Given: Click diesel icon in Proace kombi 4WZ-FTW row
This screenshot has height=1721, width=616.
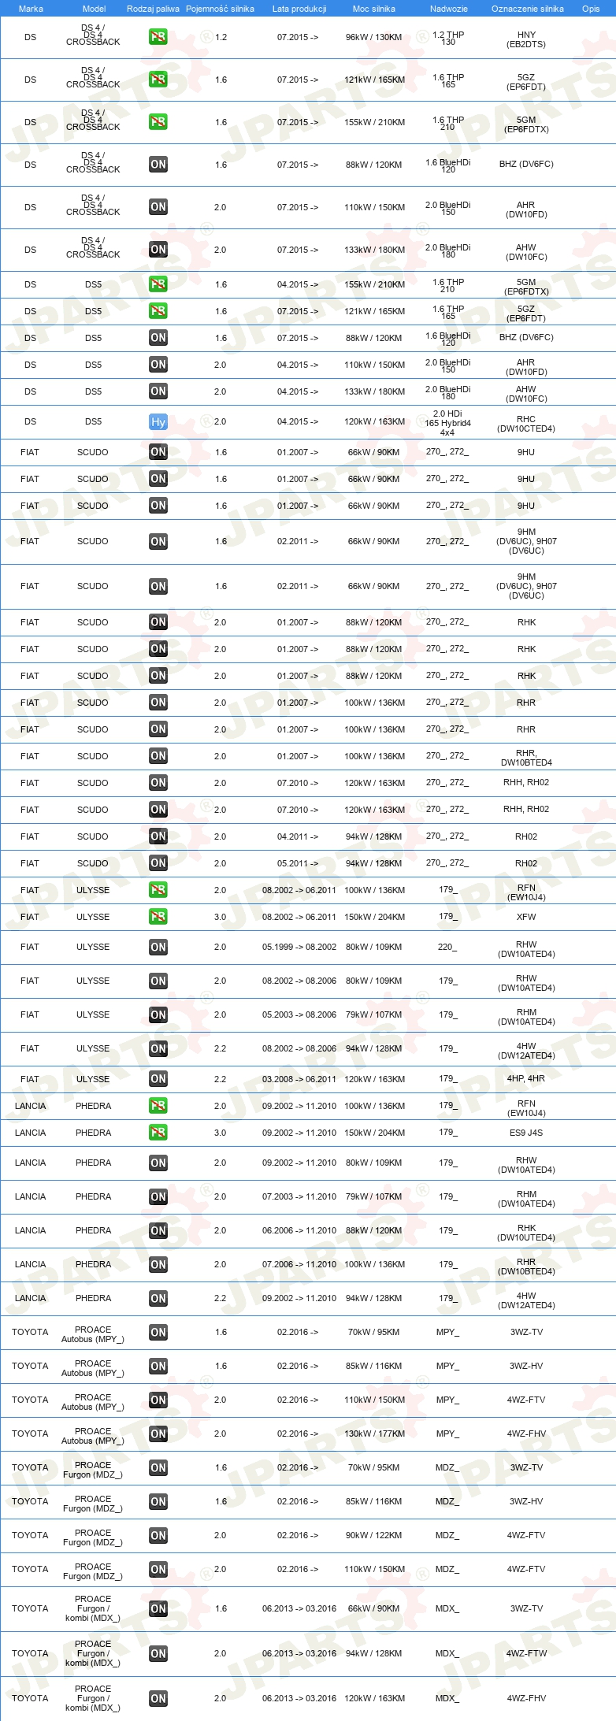Looking at the screenshot, I should 158,1654.
